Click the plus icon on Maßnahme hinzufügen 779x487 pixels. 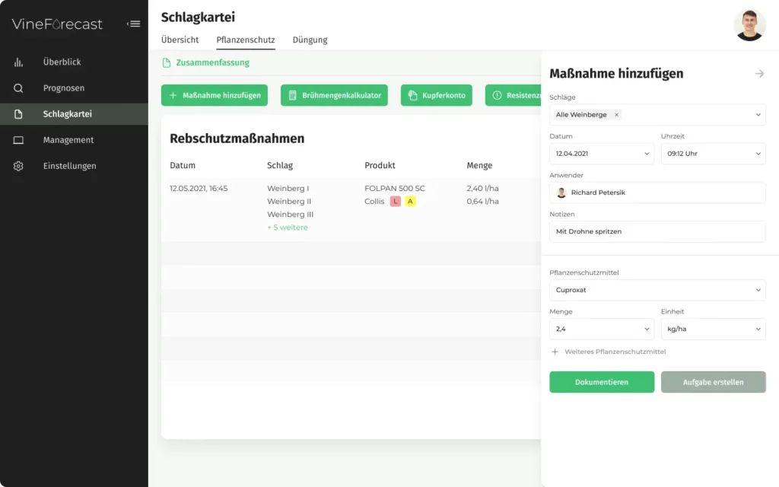click(173, 95)
